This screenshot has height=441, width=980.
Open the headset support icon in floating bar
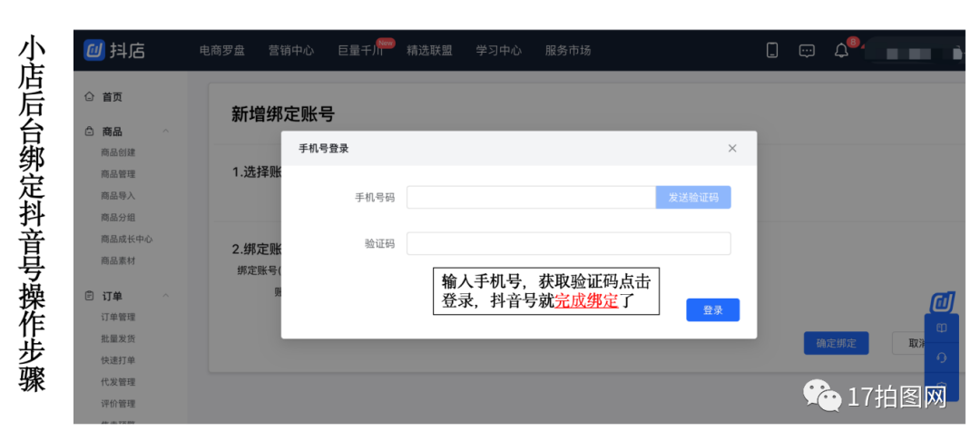[x=942, y=358]
